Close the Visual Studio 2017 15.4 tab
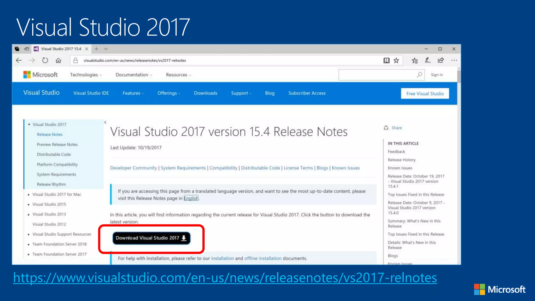Screen dimensions: 535x301 [x=86, y=49]
